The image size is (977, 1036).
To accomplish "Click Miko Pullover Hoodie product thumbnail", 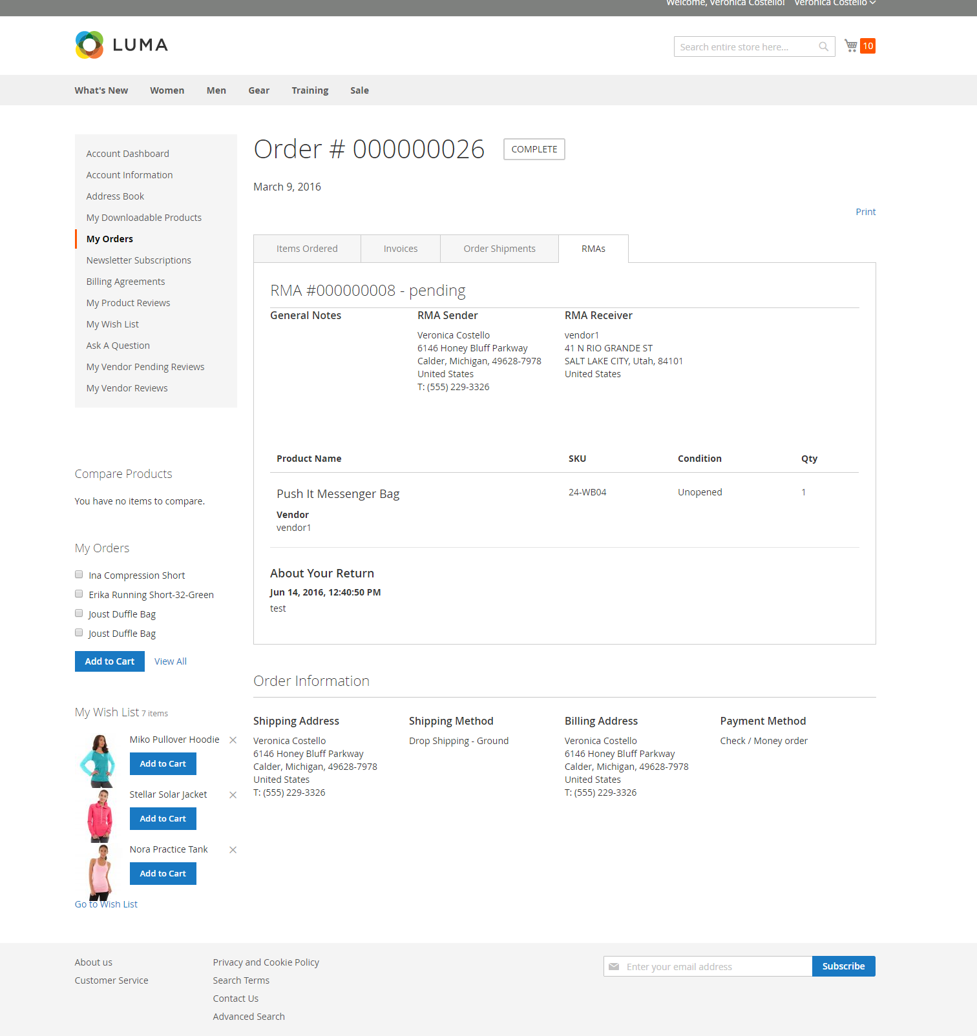I will [98, 761].
